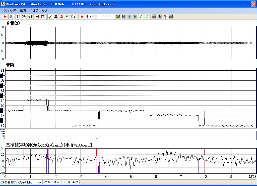
Task: Click the file name in status bar
Action: tap(21, 182)
